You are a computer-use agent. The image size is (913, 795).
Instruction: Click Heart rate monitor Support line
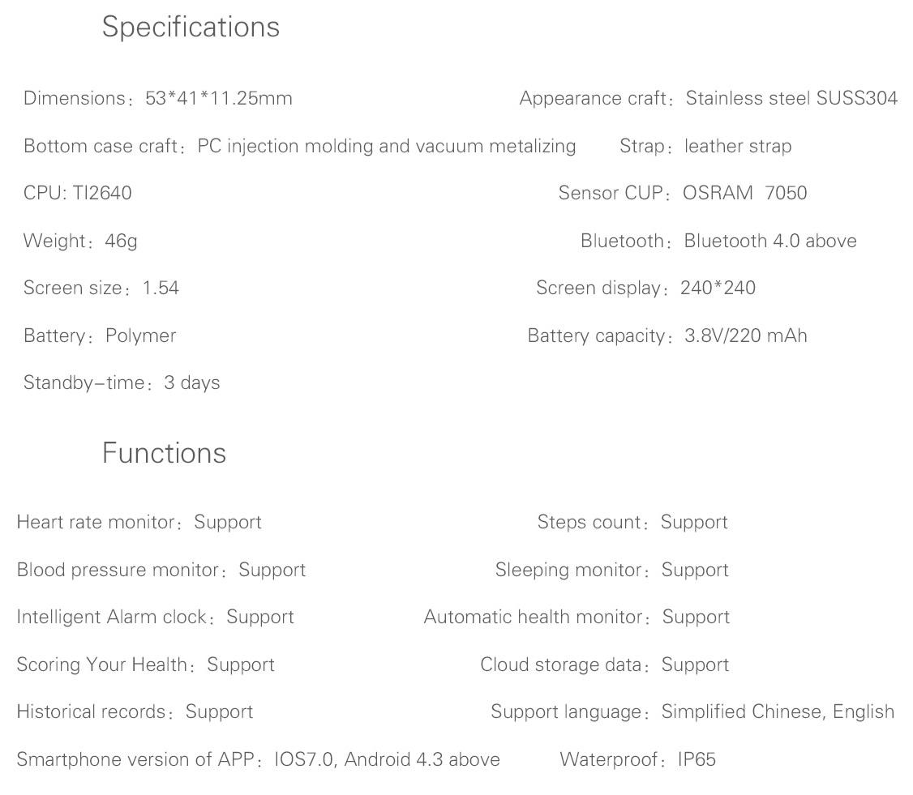pyautogui.click(x=139, y=522)
